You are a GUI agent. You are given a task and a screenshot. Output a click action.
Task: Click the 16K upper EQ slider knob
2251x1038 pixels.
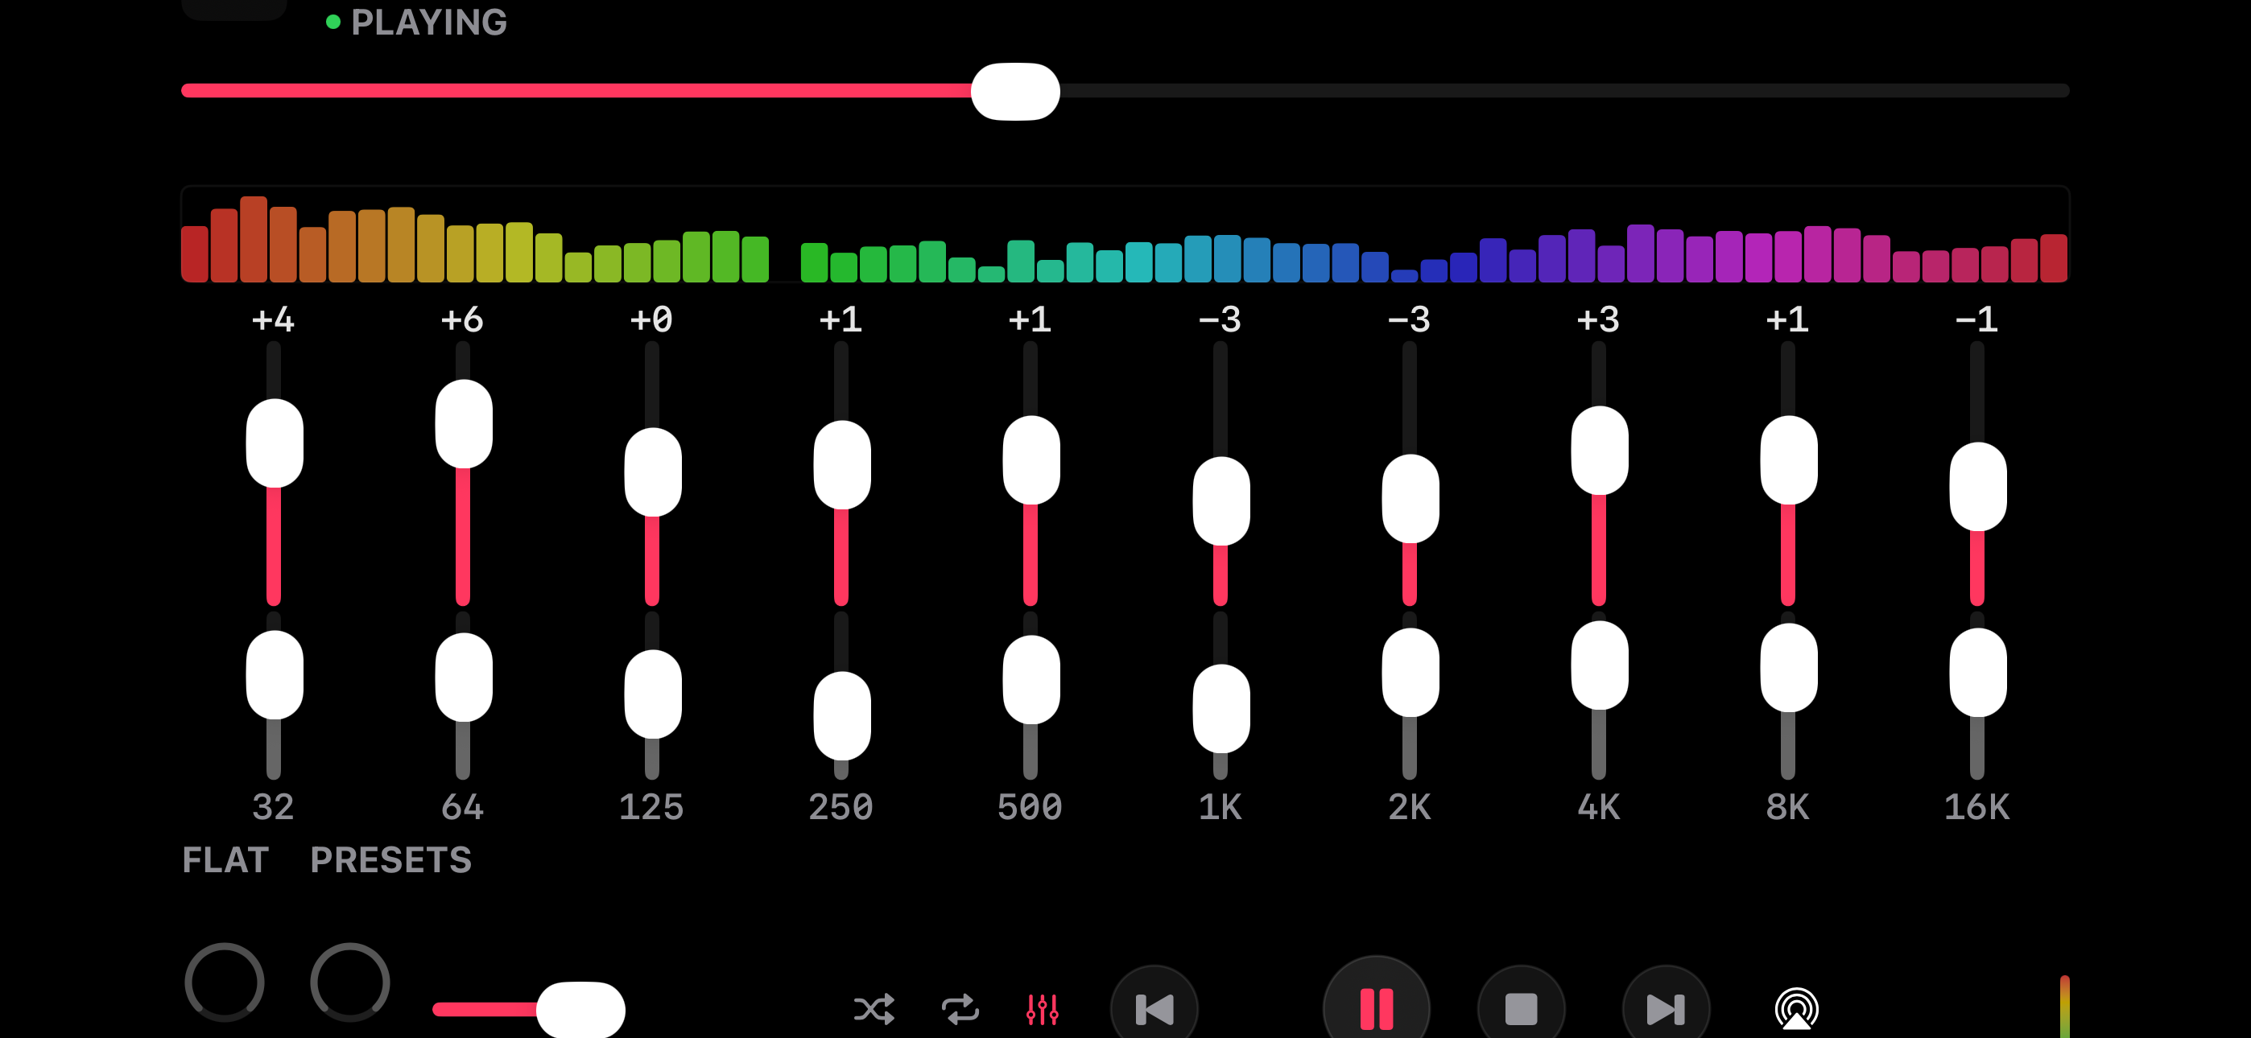(x=1977, y=487)
